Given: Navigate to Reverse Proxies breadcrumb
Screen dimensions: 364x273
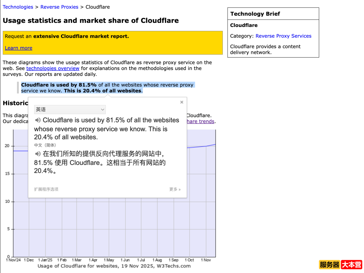Looking at the screenshot, I should point(59,7).
